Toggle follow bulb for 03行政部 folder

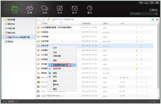pos(142,36)
